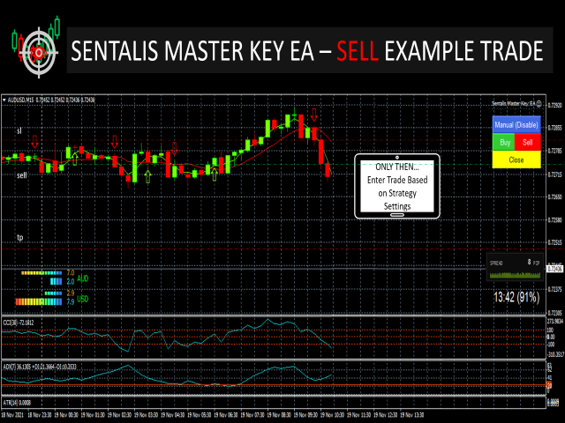Select the "sell" entry level label

[x=21, y=175]
